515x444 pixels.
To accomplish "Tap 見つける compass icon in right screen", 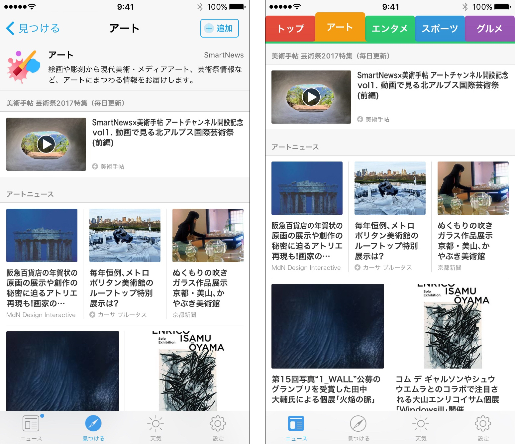I will 359,423.
